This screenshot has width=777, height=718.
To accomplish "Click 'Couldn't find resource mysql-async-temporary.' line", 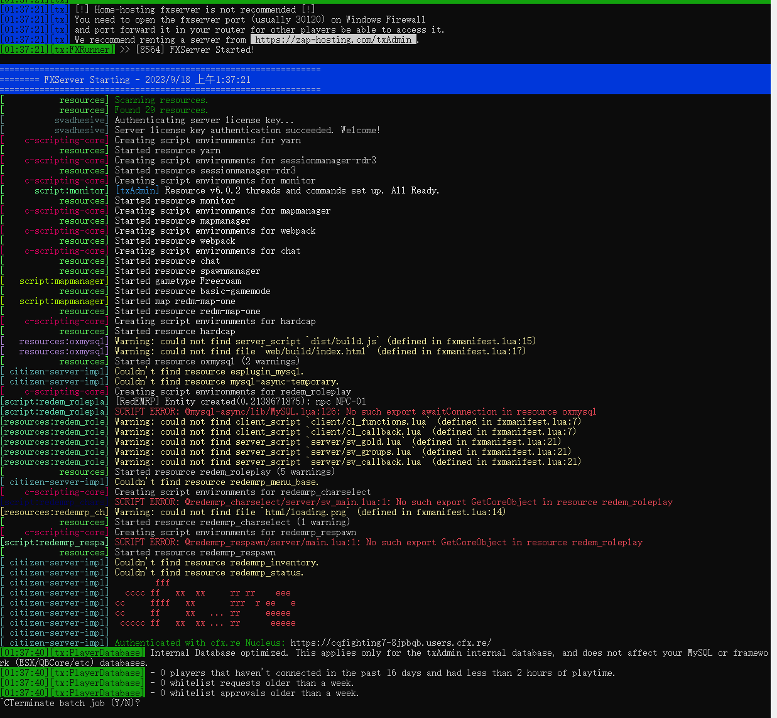I will (x=226, y=381).
